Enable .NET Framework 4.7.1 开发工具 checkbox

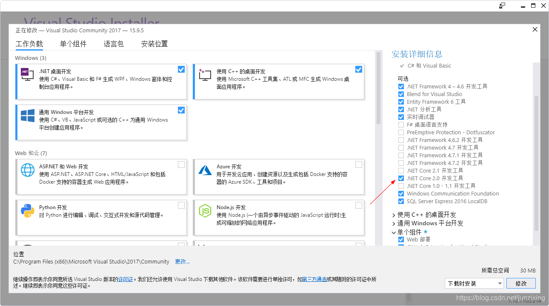[x=401, y=155]
